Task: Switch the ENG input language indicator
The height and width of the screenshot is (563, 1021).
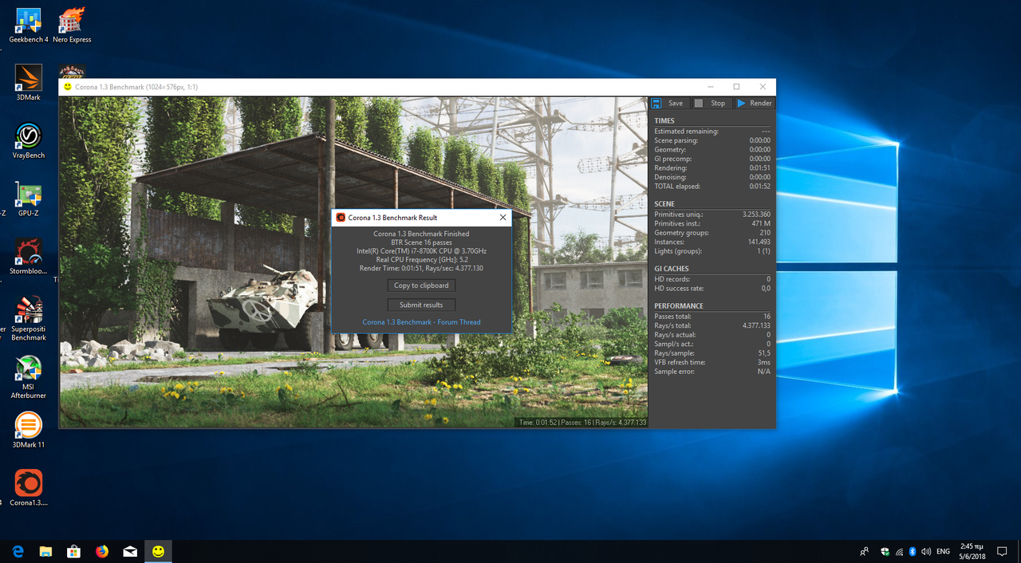Action: pos(943,551)
